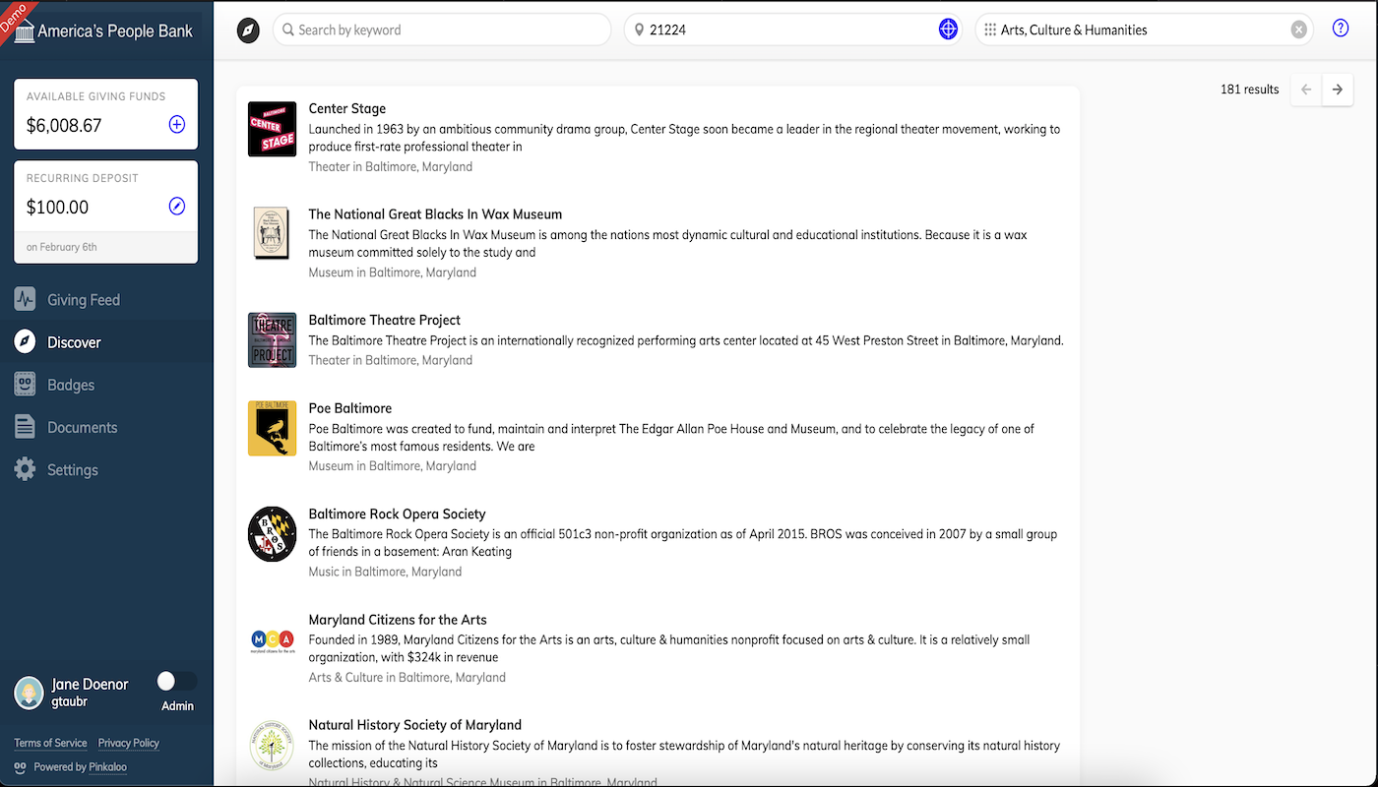This screenshot has height=787, width=1378.
Task: Click the magnifier icon in keyword search
Action: (x=288, y=30)
